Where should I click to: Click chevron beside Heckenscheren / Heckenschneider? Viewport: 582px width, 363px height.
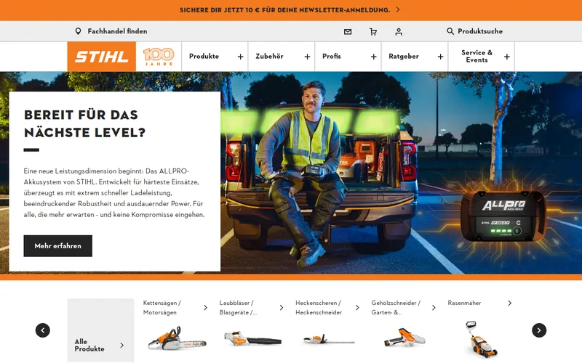pos(357,307)
